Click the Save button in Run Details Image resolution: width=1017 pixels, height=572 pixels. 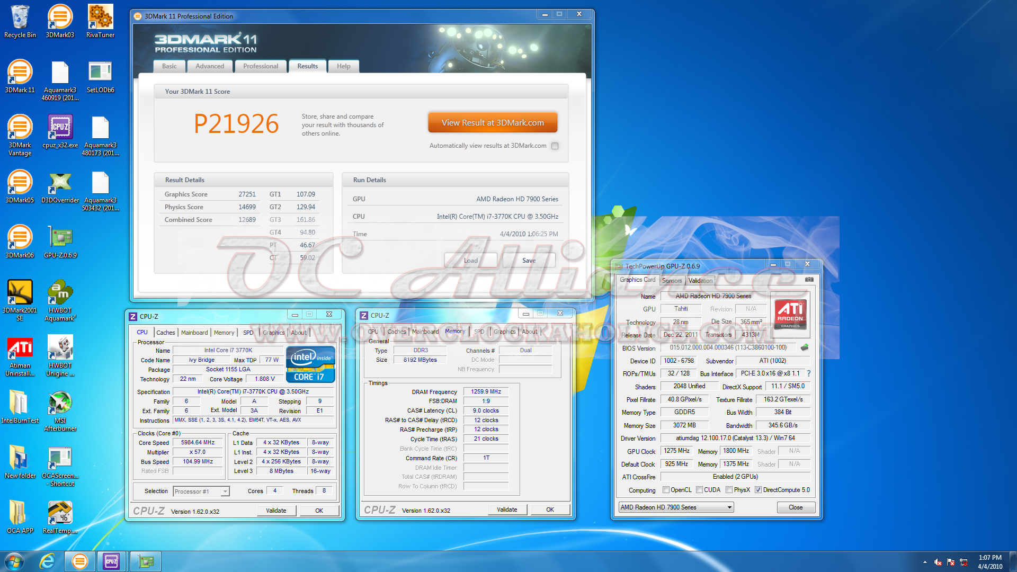(x=529, y=260)
